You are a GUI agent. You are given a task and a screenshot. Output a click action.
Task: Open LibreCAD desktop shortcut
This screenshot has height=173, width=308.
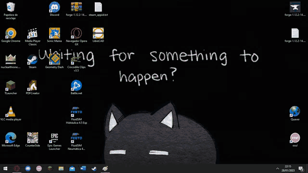pos(98,35)
